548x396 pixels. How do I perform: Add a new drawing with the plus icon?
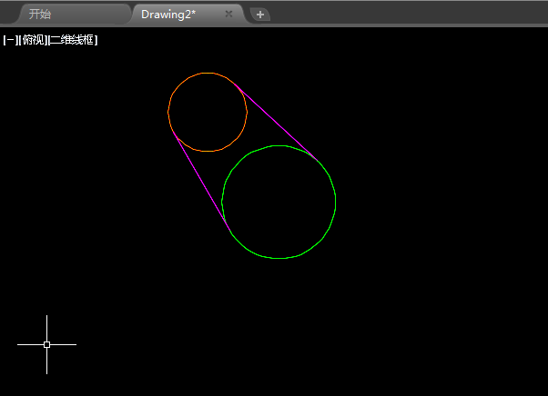click(260, 15)
